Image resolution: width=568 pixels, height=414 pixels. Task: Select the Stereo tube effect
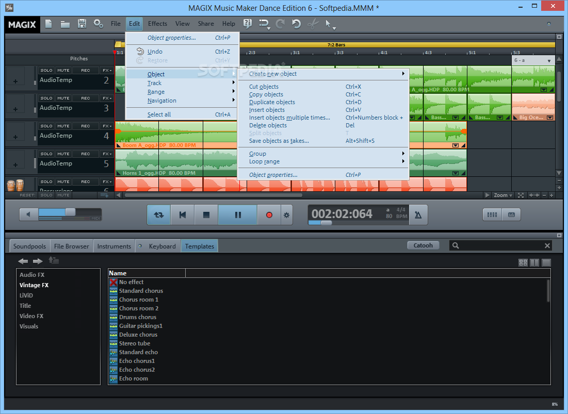[x=135, y=343]
